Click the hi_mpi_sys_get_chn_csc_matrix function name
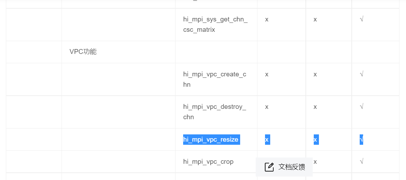Screen dimensions: 406x180 coord(215,25)
